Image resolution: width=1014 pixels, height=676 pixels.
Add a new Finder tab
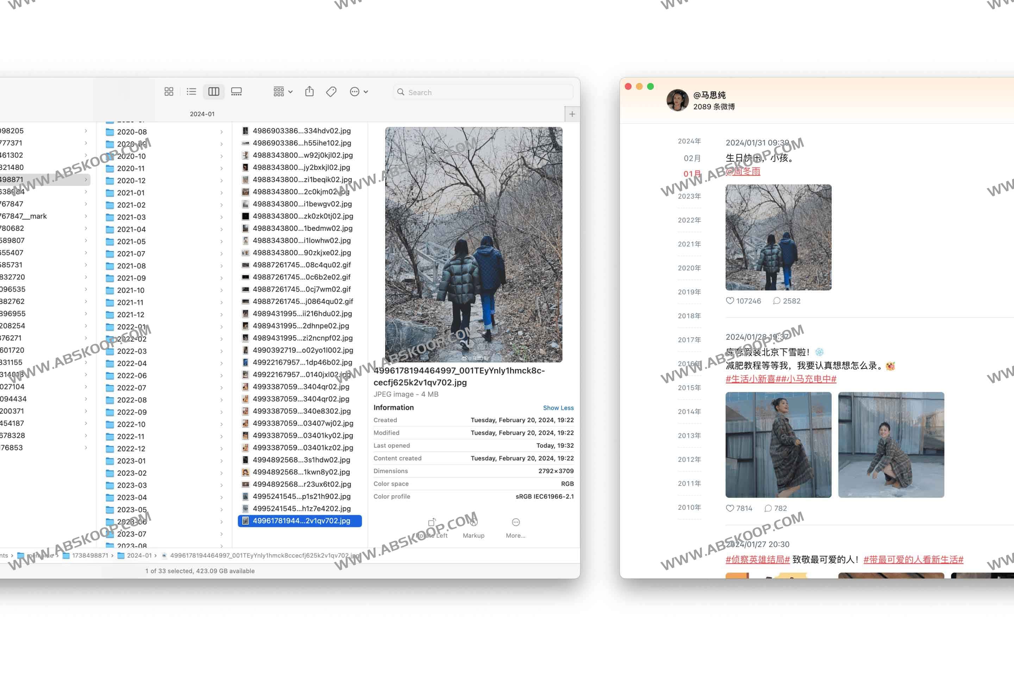[x=572, y=114]
